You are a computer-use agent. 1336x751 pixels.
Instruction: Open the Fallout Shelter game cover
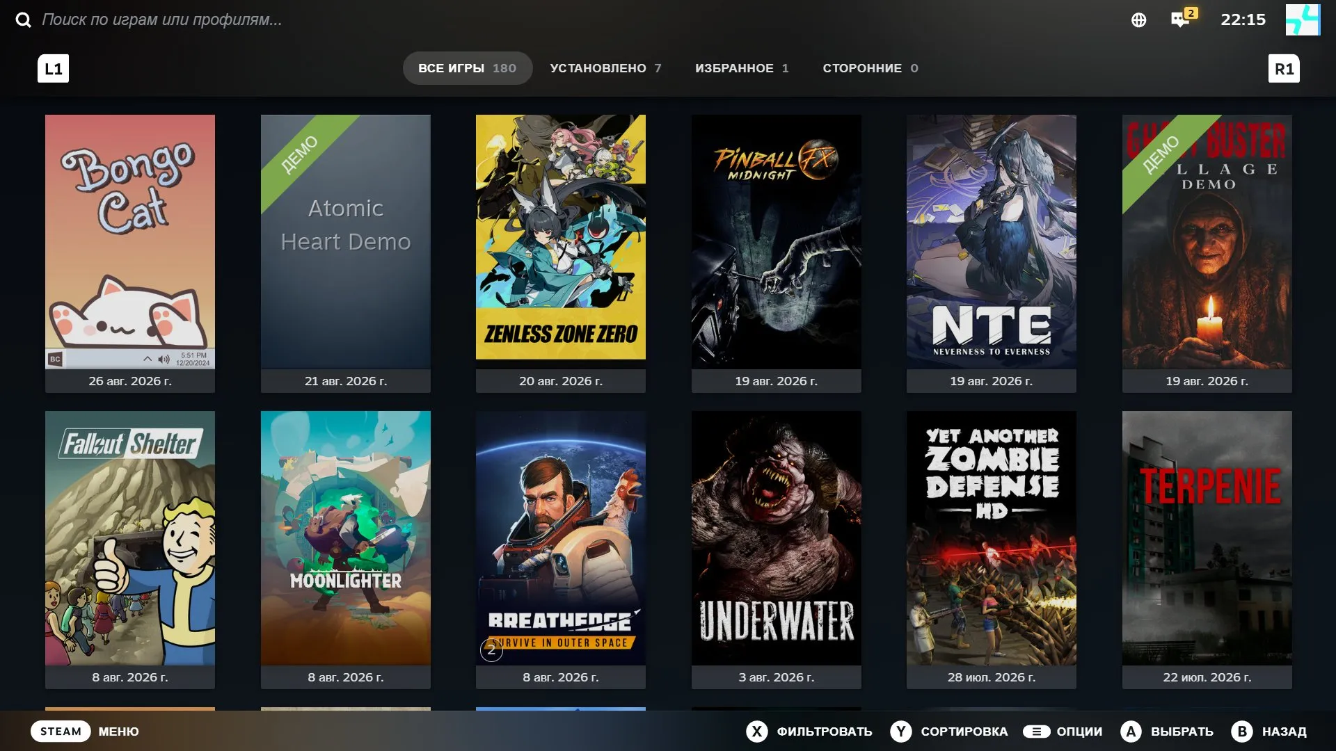tap(130, 538)
